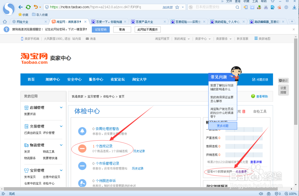Click the zoom 100% status bar control

point(291,194)
